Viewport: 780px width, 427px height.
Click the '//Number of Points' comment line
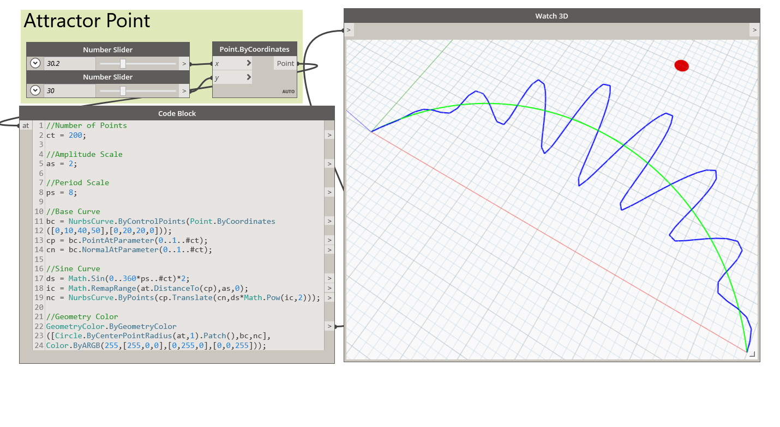pyautogui.click(x=87, y=125)
